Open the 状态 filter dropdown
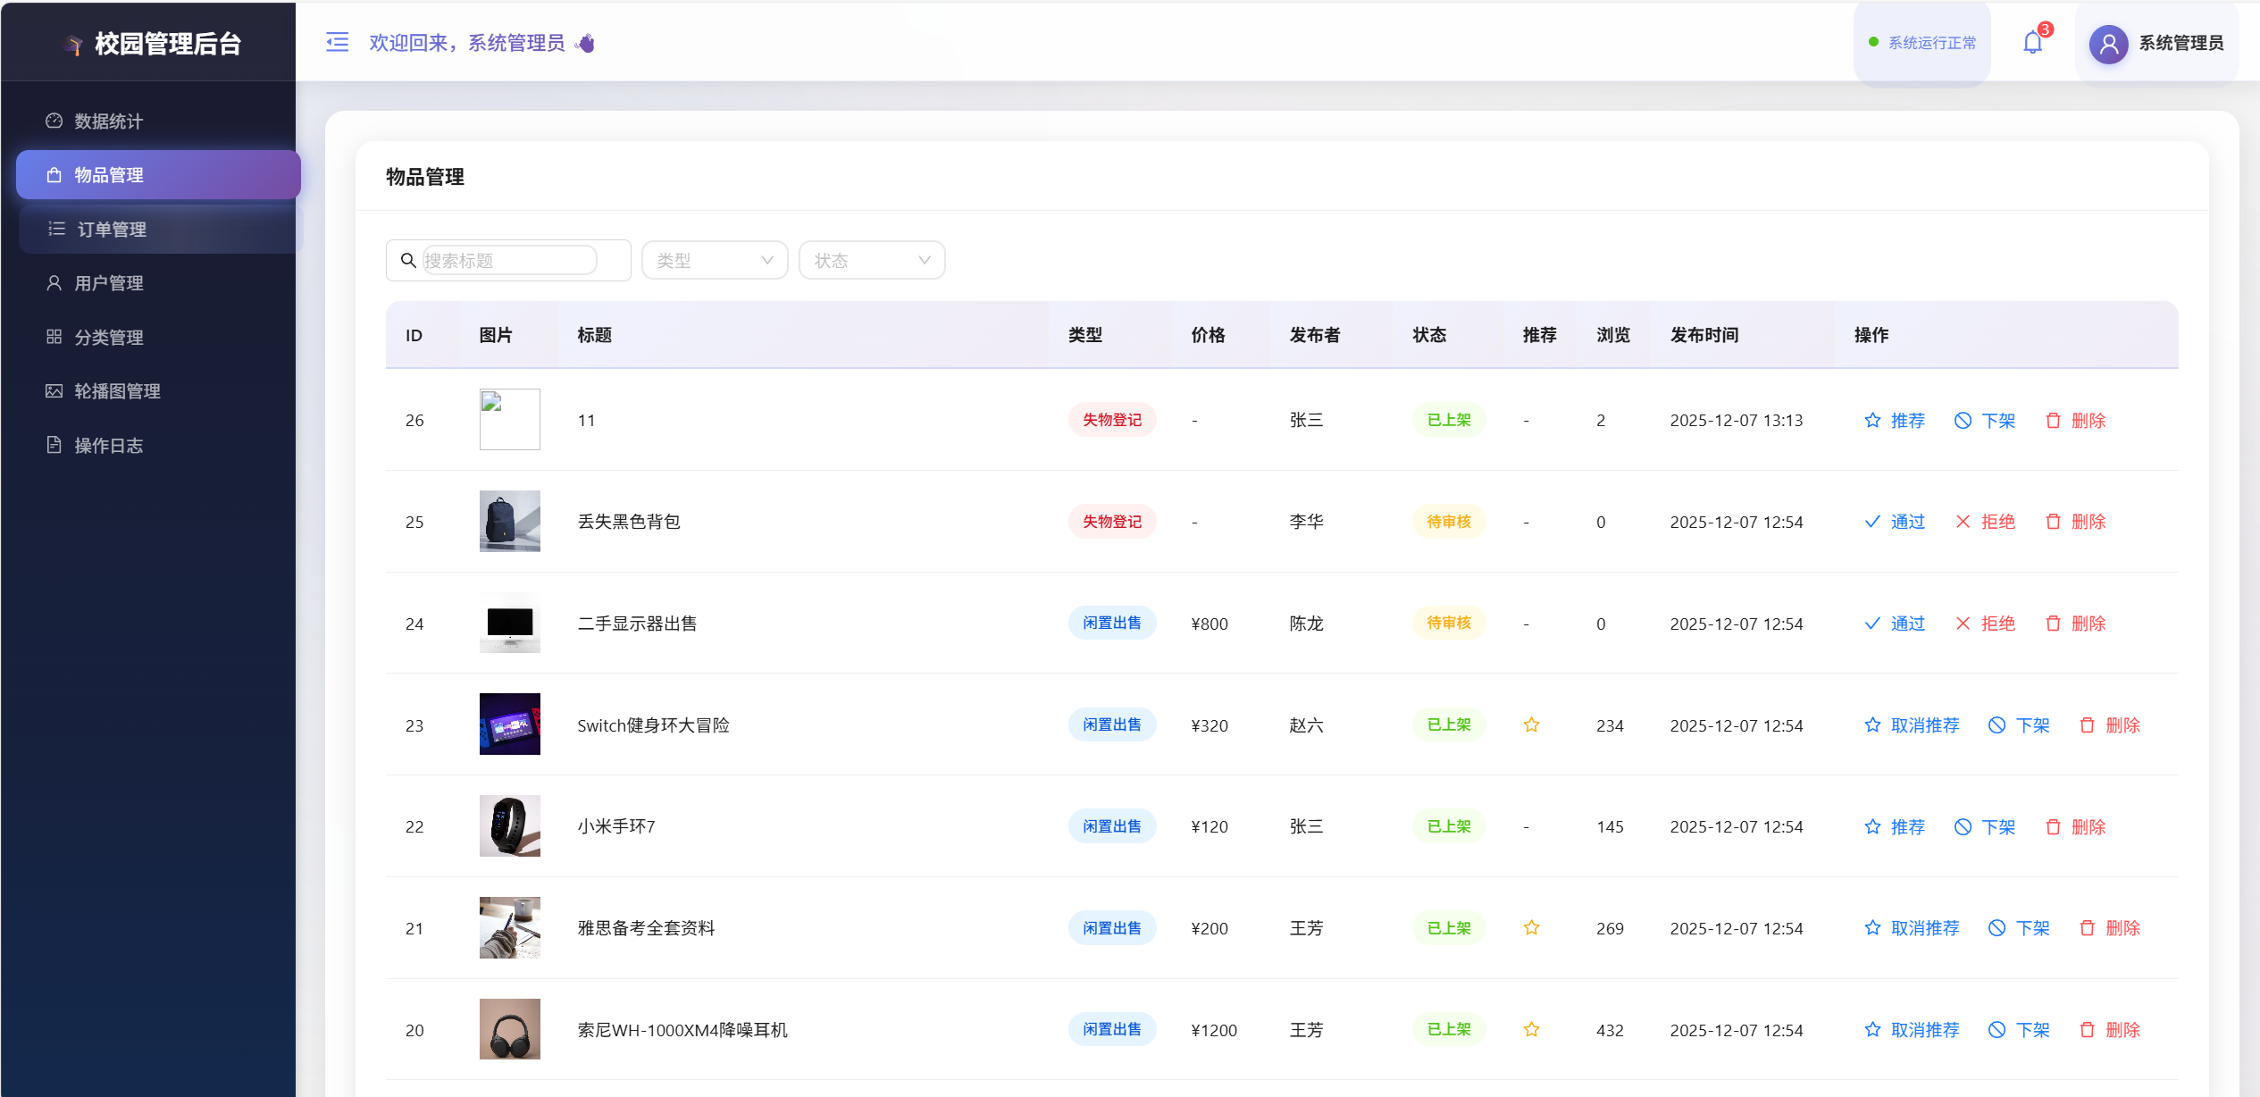This screenshot has height=1097, width=2260. point(871,260)
